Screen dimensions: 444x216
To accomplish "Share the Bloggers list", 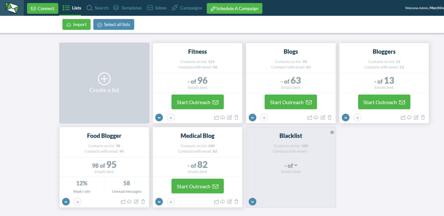I will pos(403,118).
